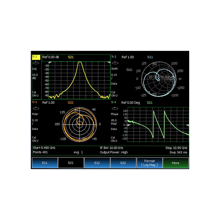Click the 50Ω impedance label
The width and height of the screenshot is (220, 220).
129,70
